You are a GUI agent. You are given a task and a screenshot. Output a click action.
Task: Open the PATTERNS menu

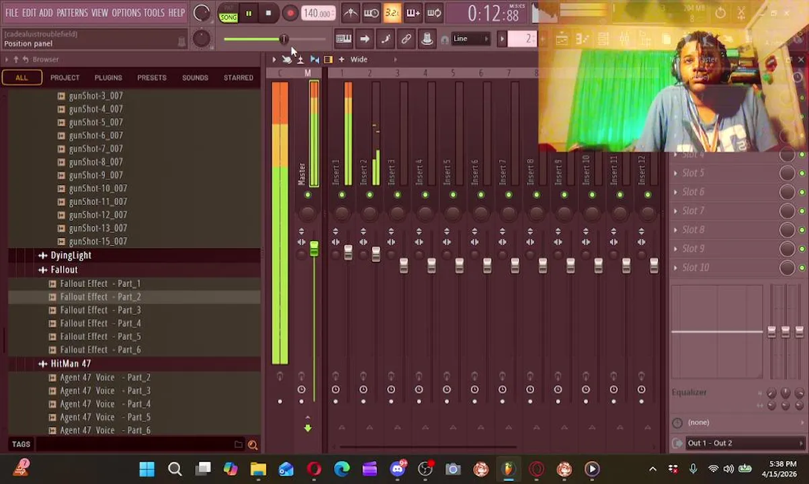(x=72, y=13)
